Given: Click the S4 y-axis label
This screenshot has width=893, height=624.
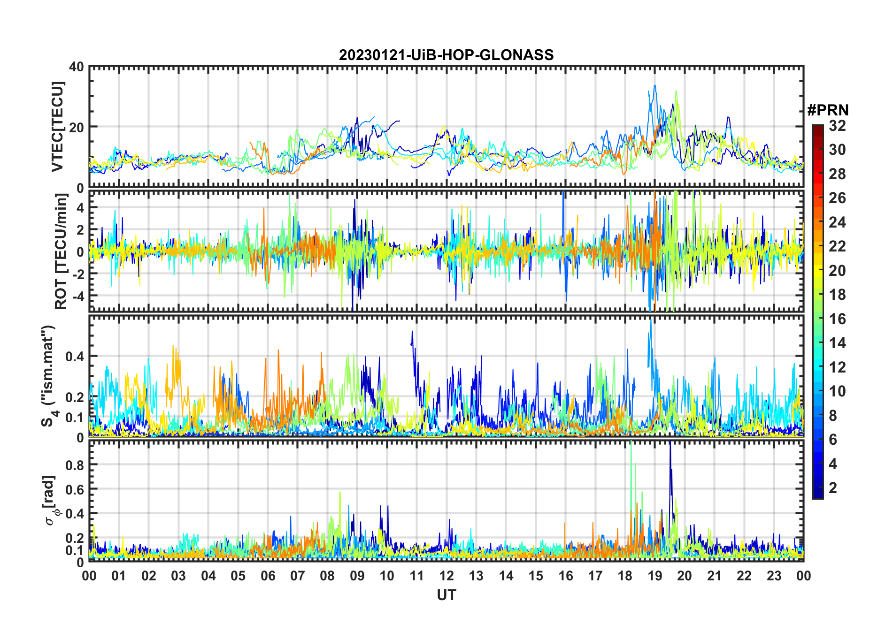Looking at the screenshot, I should pyautogui.click(x=48, y=376).
